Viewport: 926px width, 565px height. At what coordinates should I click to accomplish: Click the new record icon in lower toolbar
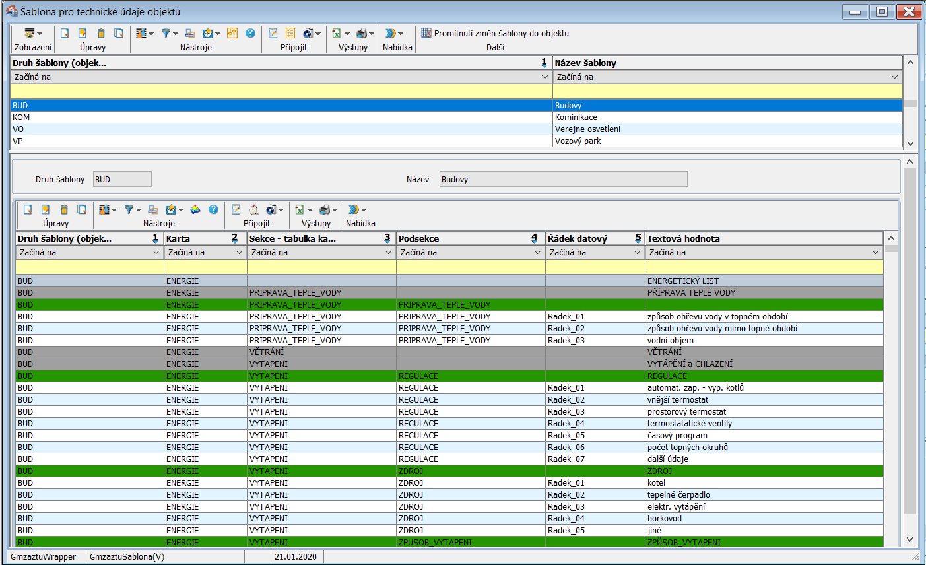click(28, 210)
